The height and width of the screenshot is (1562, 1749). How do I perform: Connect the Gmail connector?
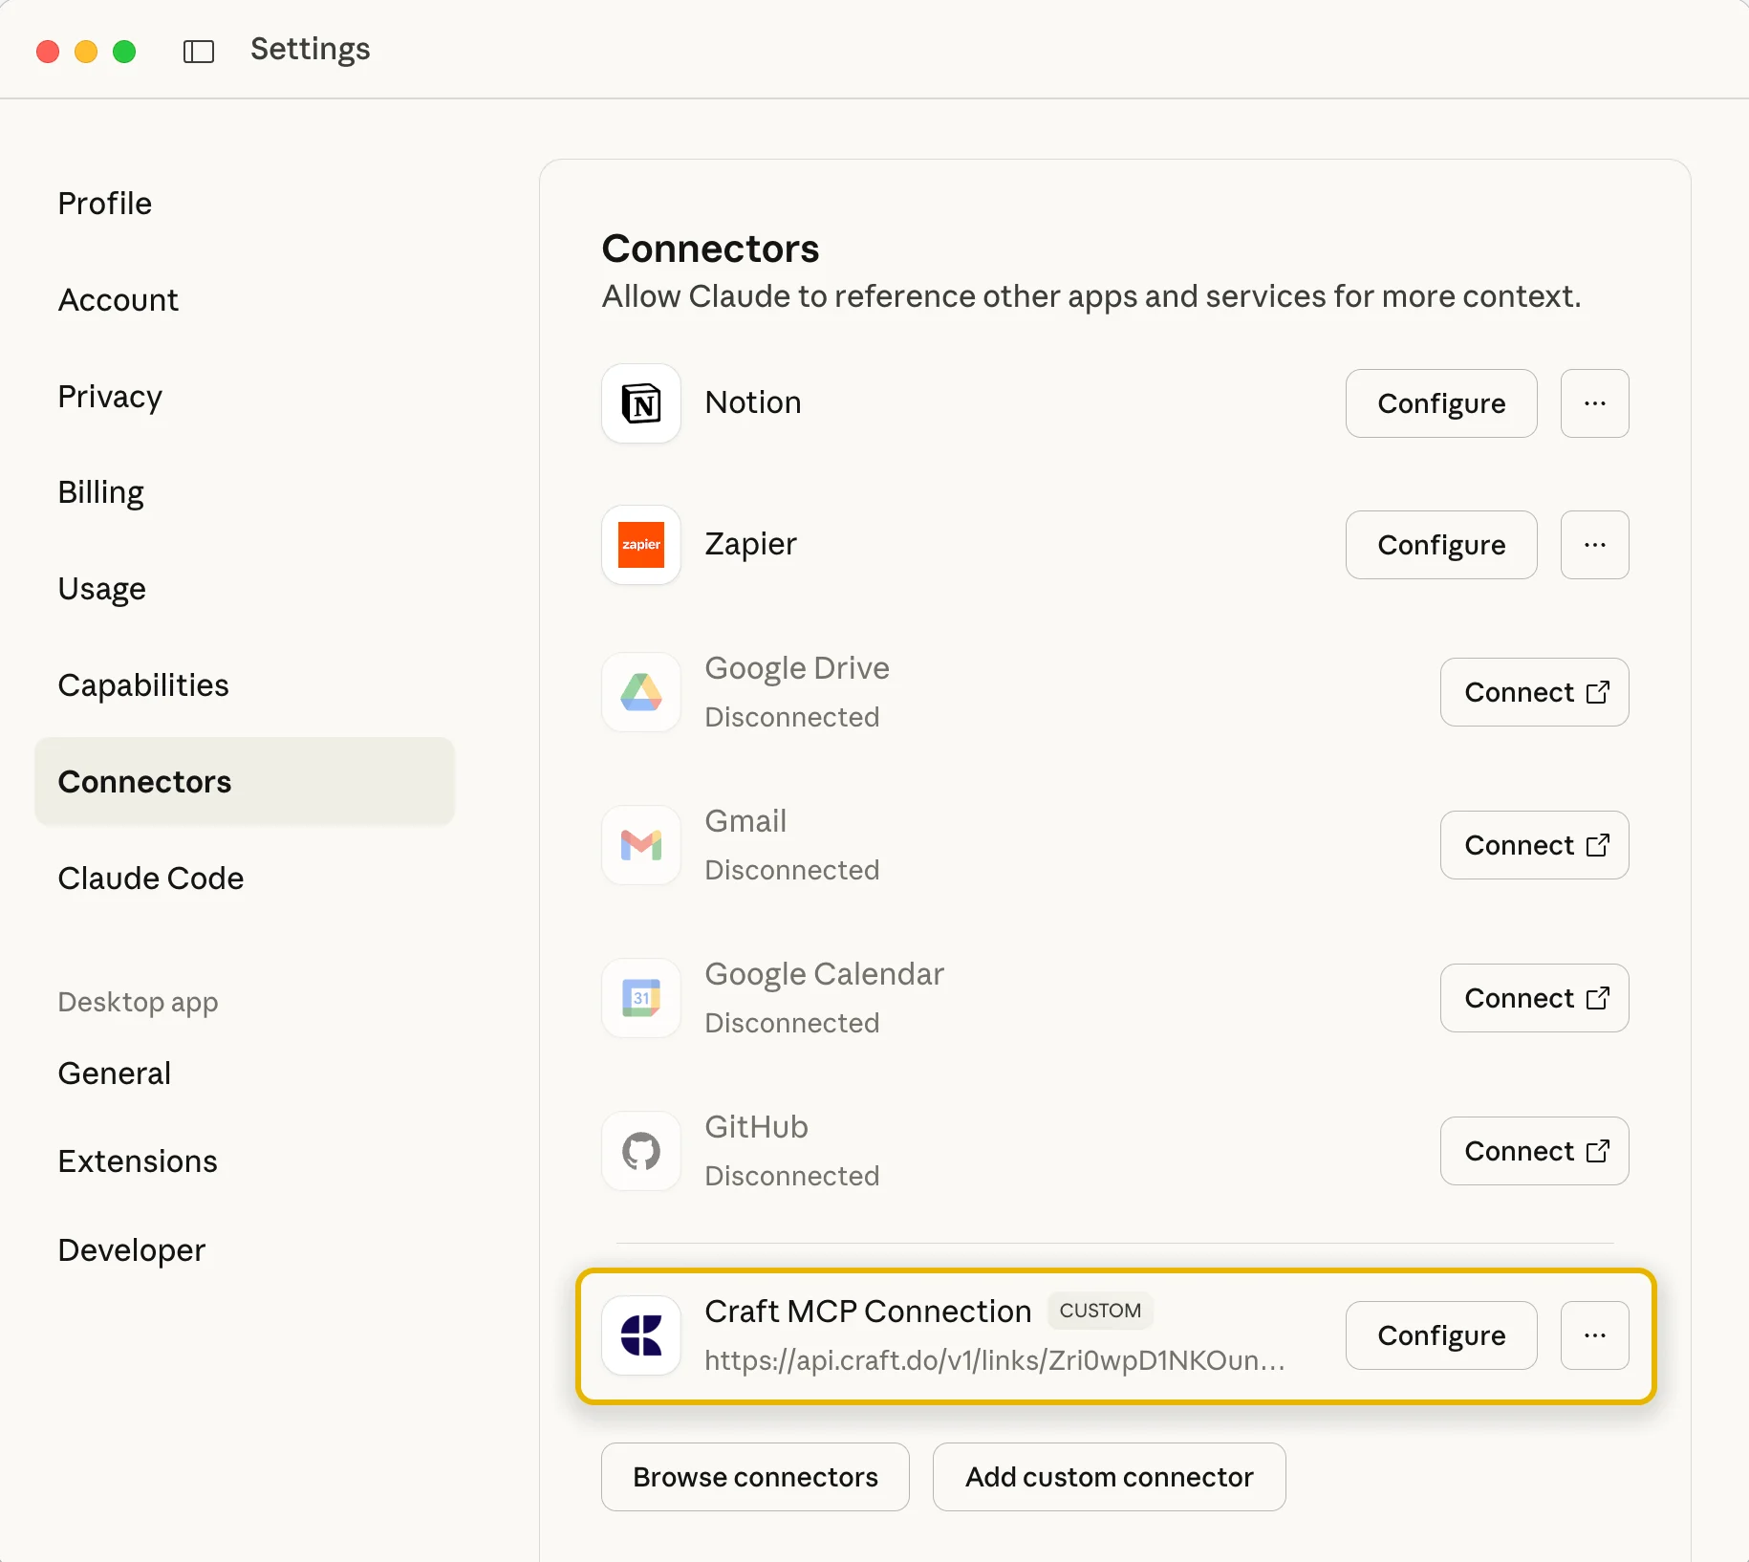pyautogui.click(x=1533, y=845)
